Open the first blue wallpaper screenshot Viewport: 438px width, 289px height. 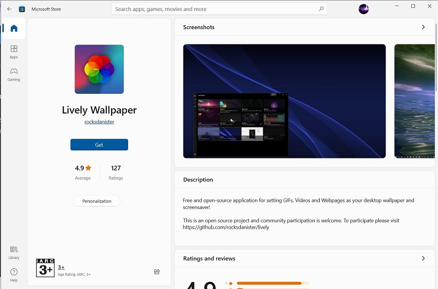[284, 101]
